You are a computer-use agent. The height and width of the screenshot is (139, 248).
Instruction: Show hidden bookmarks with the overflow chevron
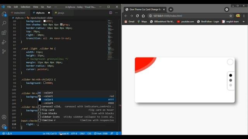click(x=244, y=22)
